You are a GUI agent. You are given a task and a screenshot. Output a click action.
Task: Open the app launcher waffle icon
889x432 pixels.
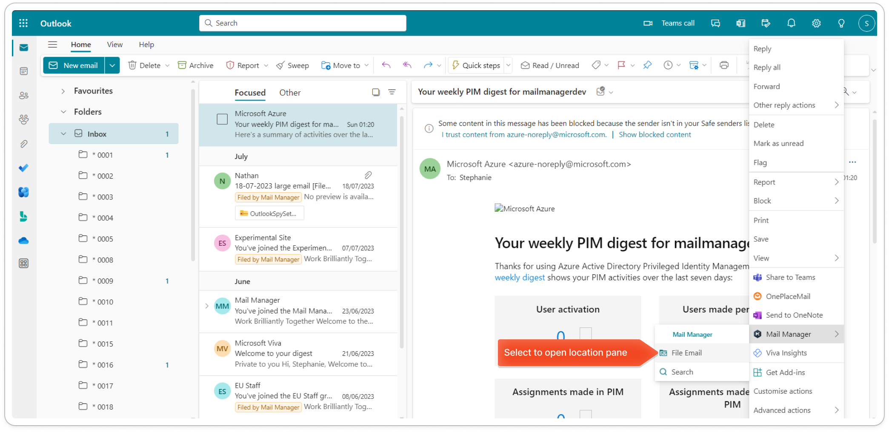tap(23, 23)
